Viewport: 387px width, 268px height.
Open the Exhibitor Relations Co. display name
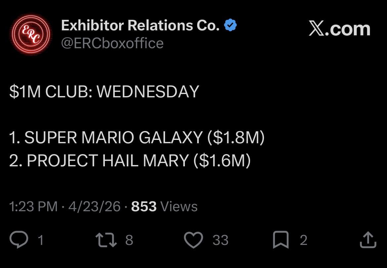point(140,25)
